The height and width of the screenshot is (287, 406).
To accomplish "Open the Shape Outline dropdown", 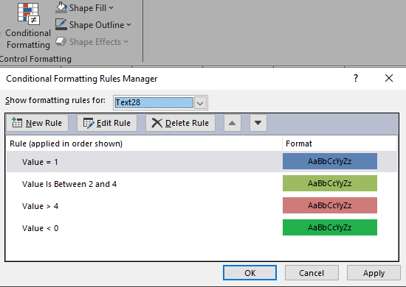I will coord(128,25).
